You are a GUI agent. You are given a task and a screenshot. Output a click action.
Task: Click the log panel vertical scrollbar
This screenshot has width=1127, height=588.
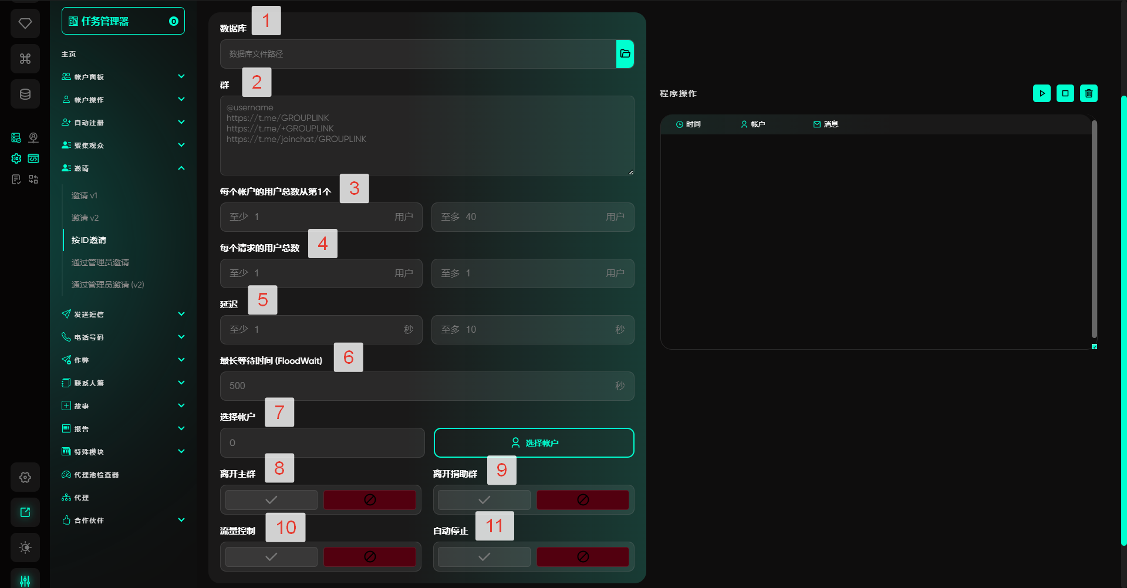(1094, 229)
